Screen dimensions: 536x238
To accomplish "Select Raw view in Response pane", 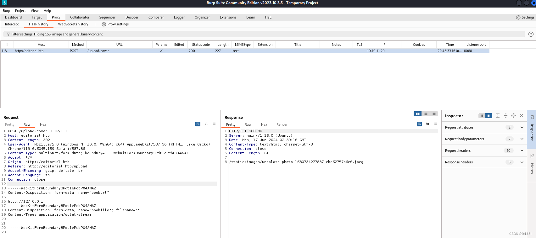I will [248, 124].
